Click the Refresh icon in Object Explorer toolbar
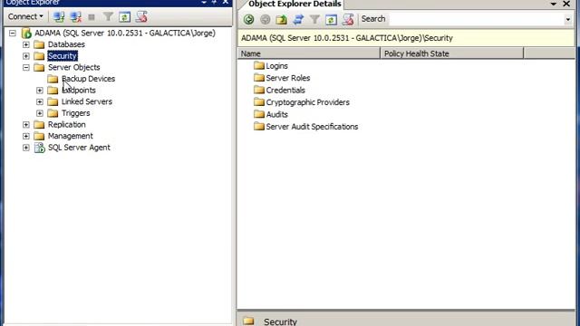Viewport: 580px width, 326px height. click(x=125, y=17)
